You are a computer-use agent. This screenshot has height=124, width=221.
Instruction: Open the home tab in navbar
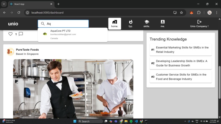click(x=115, y=24)
